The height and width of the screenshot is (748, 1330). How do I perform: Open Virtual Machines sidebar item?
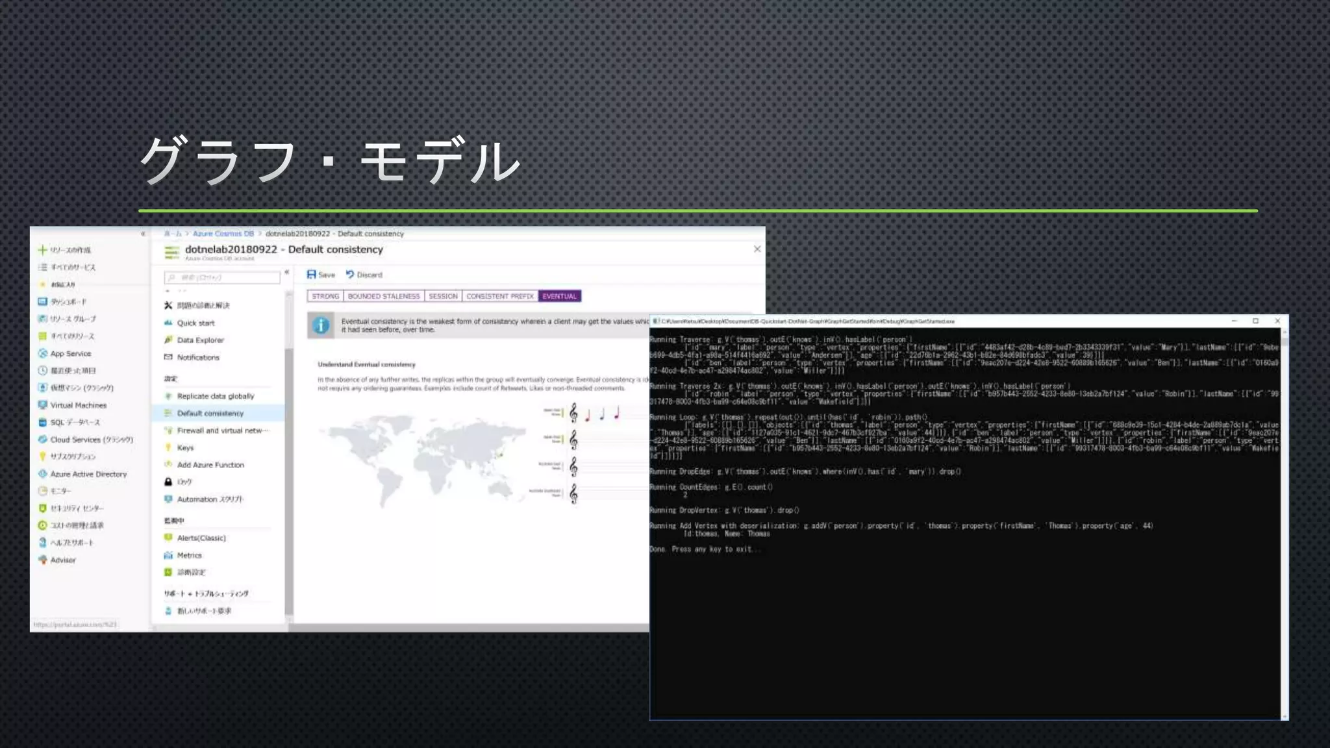(x=78, y=405)
